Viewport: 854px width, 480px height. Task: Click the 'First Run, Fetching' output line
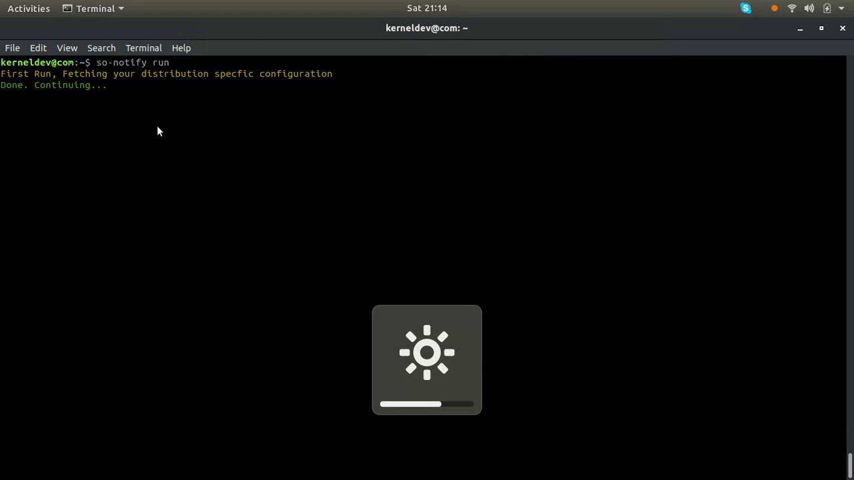coord(166,74)
